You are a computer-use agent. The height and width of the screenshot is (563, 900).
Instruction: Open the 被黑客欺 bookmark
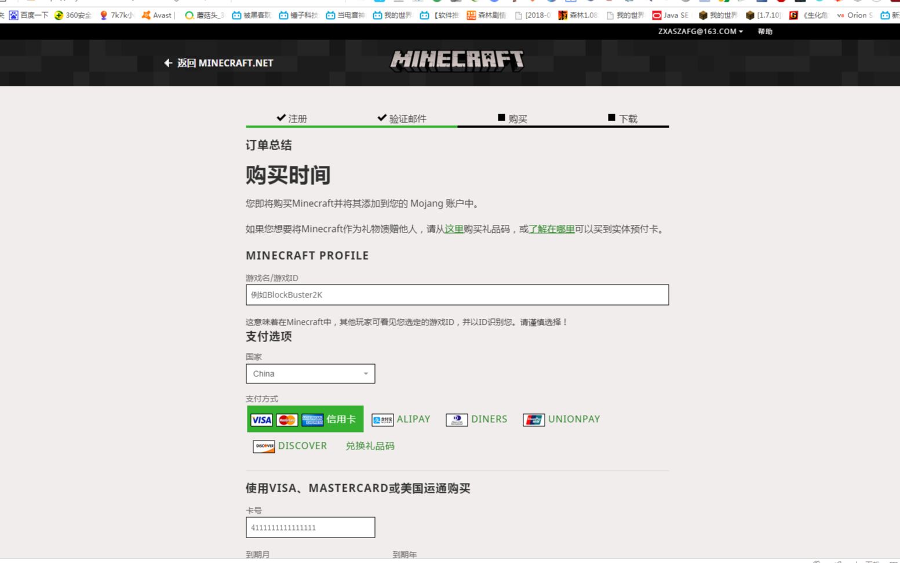[x=252, y=15]
